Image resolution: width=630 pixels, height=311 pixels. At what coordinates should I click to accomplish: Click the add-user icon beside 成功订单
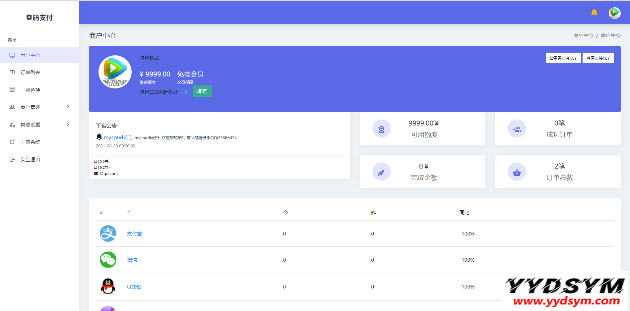[517, 129]
